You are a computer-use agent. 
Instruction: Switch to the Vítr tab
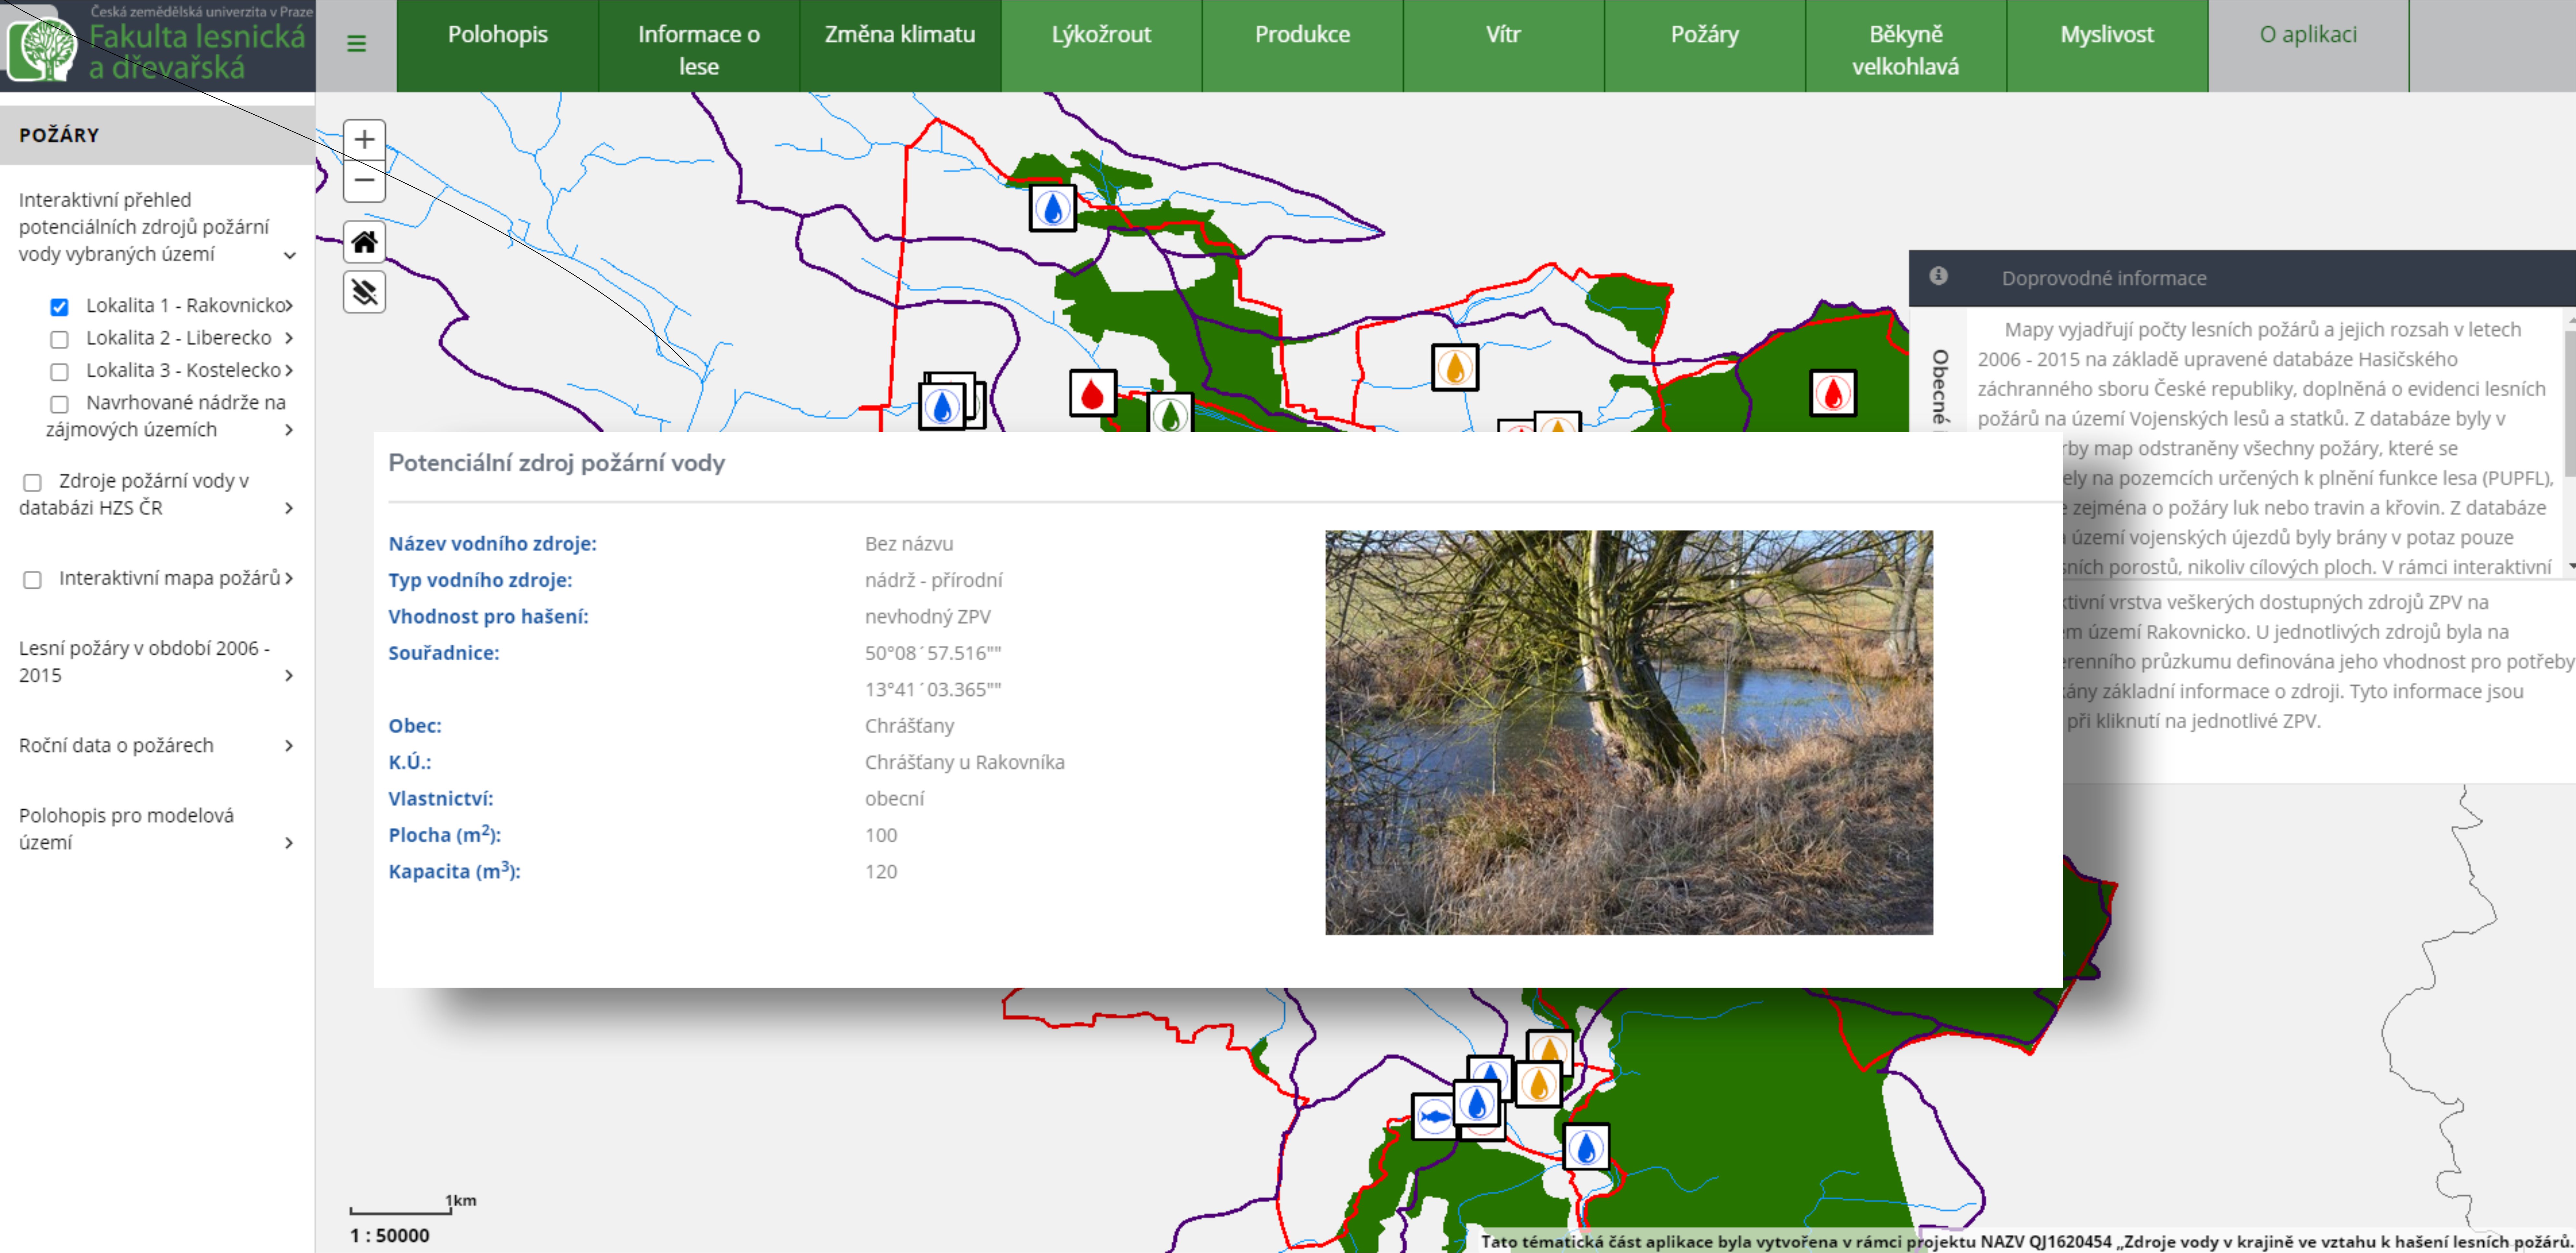tap(1504, 46)
